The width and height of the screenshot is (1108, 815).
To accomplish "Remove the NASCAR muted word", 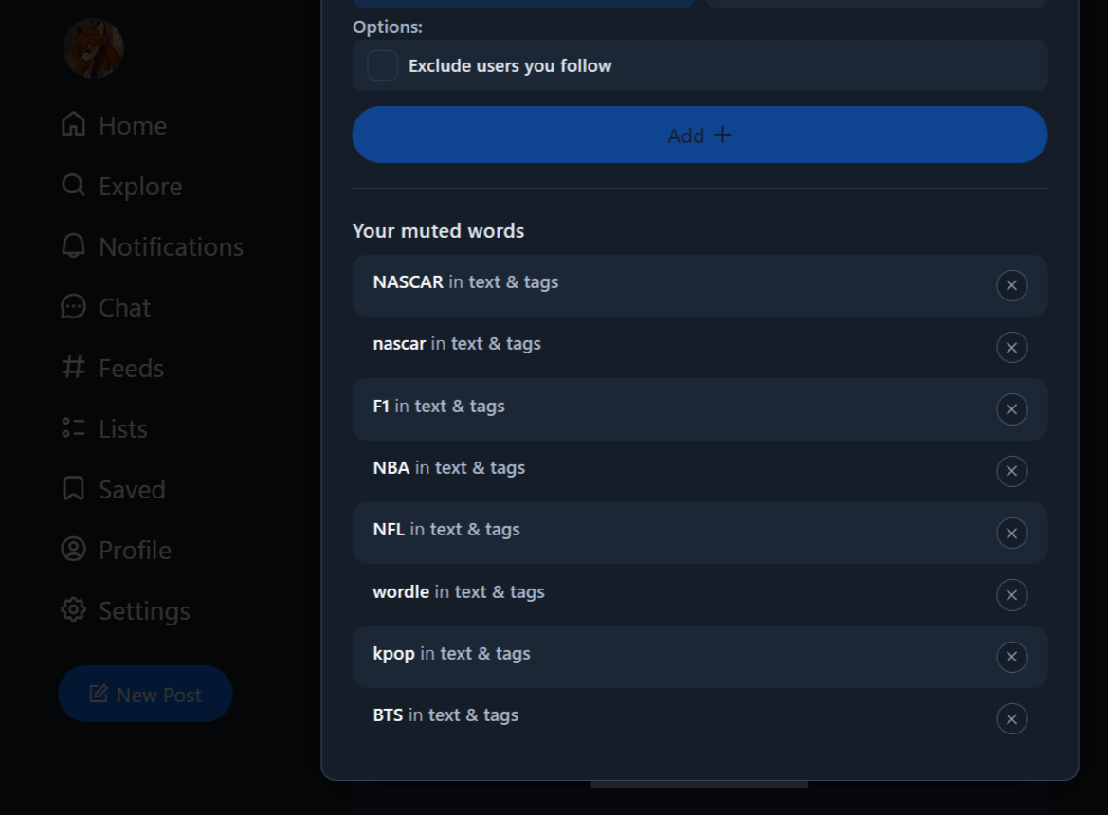I will pos(1011,285).
